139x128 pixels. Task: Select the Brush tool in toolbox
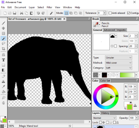[x=3, y=23]
